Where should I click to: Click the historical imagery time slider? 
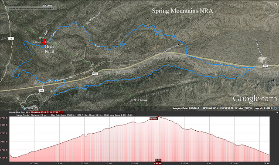(x=32, y=8)
